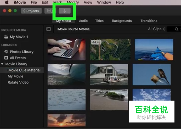
Task: Select the aerial forest river clip
Action: 110,50
